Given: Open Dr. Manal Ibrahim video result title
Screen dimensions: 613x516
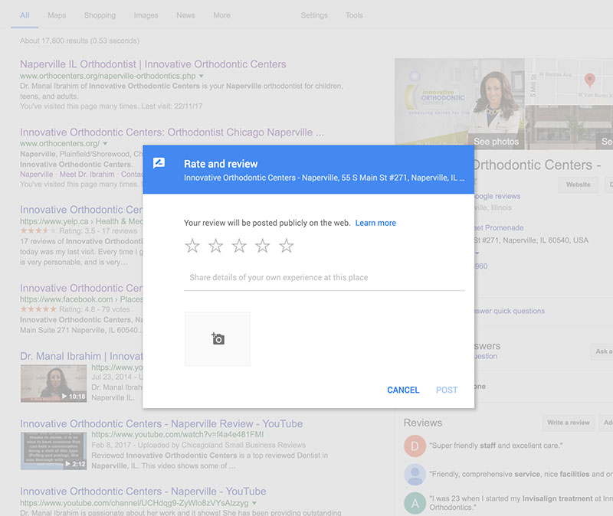Looking at the screenshot, I should tap(81, 356).
